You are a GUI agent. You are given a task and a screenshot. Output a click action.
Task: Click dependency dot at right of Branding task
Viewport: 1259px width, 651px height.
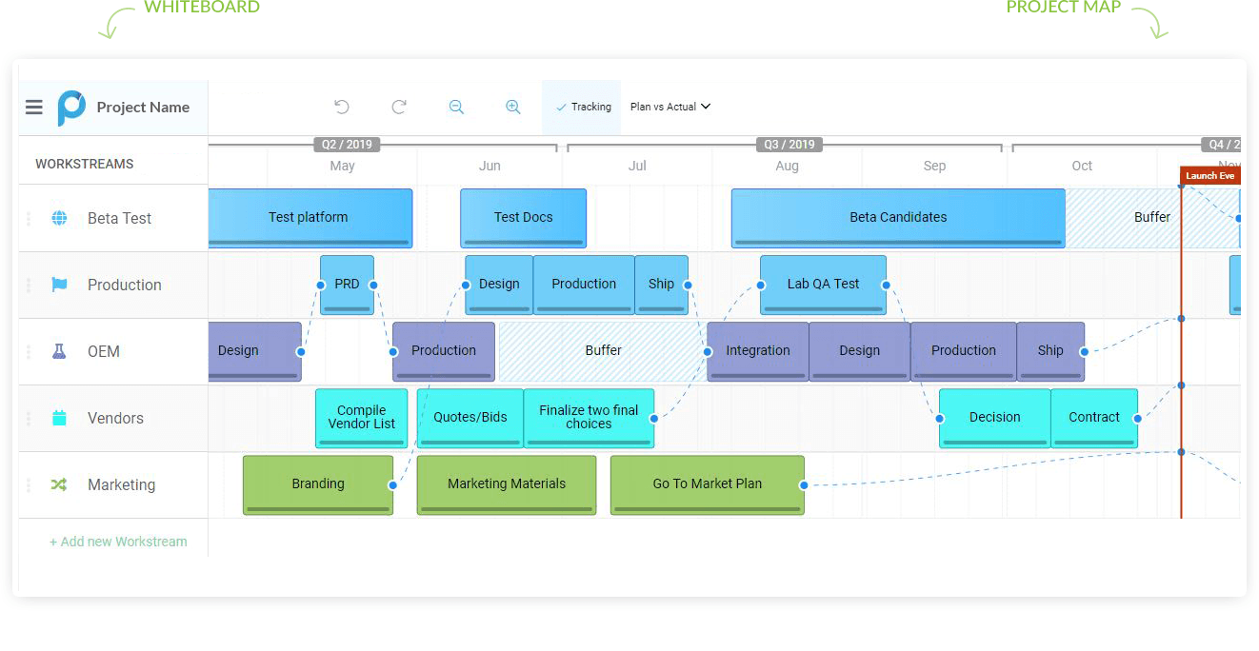392,484
